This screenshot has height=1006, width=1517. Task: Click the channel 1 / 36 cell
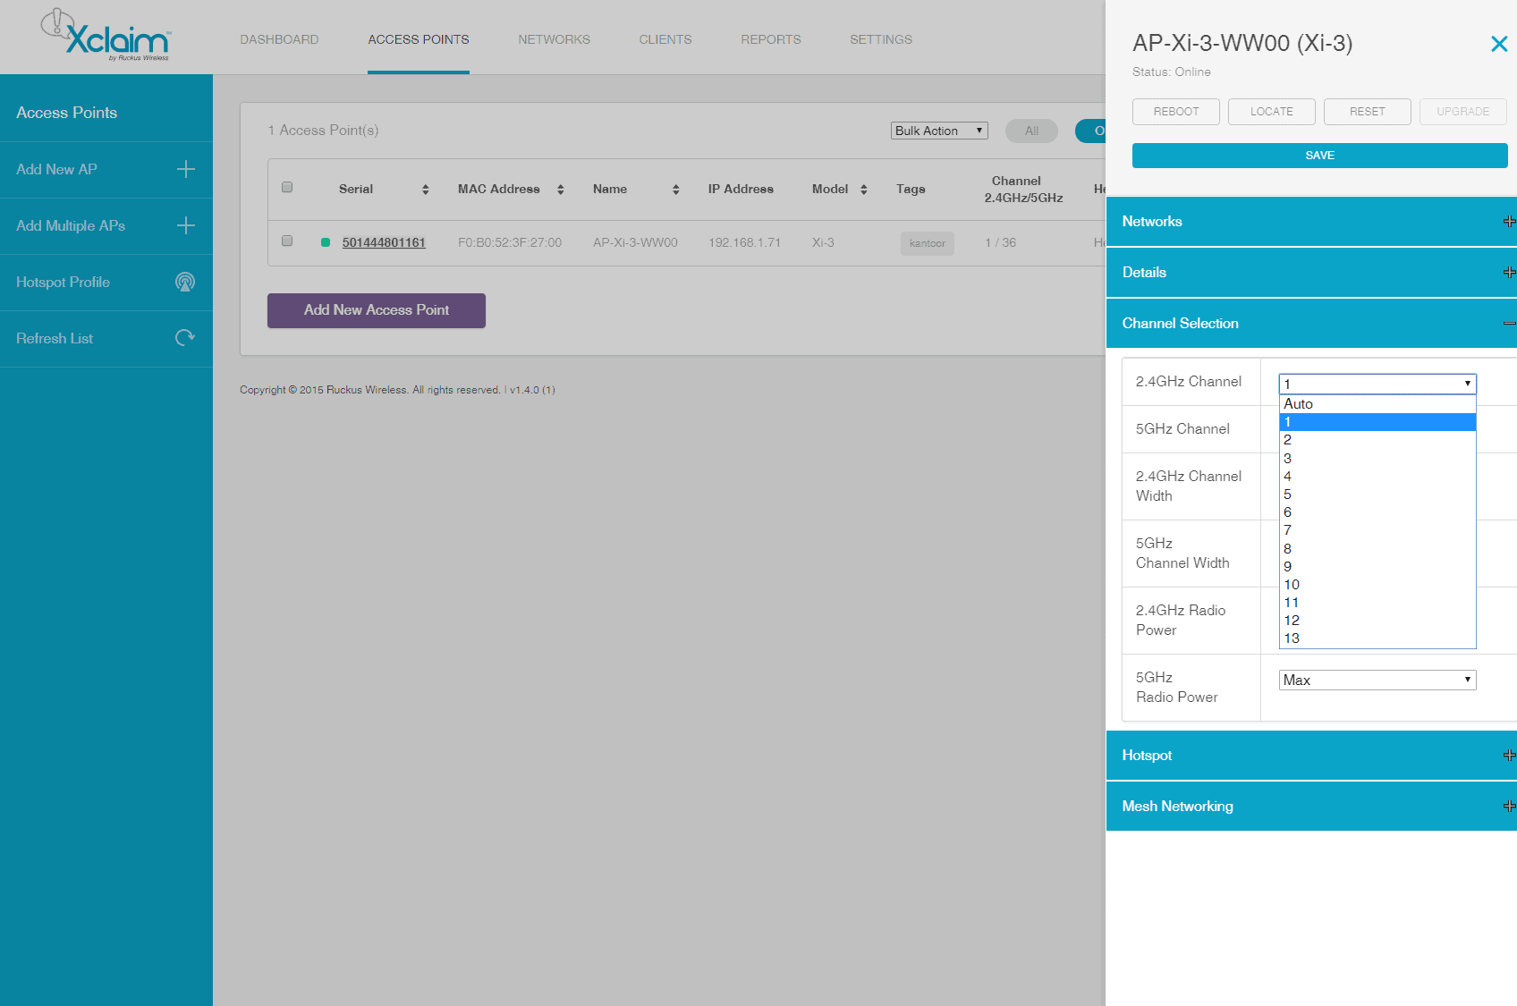click(1000, 242)
